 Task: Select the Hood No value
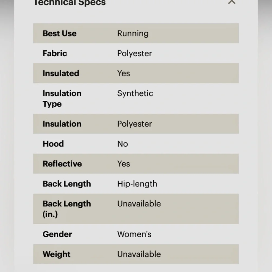click(122, 144)
